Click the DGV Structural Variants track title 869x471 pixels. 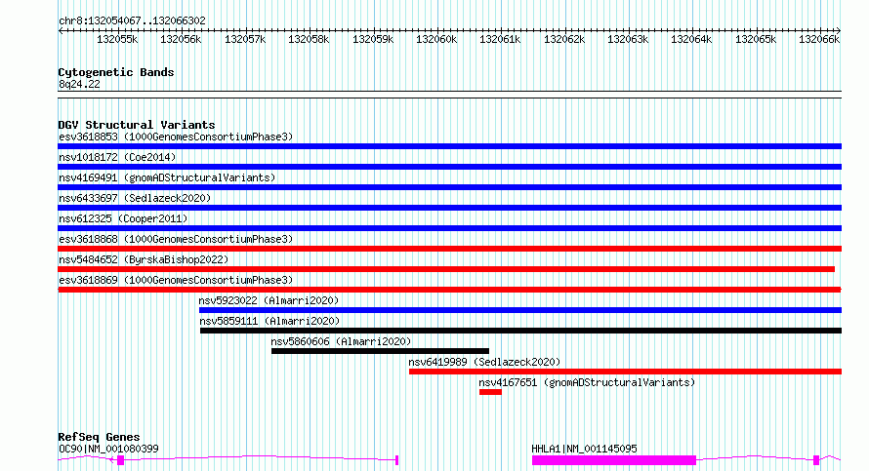137,125
